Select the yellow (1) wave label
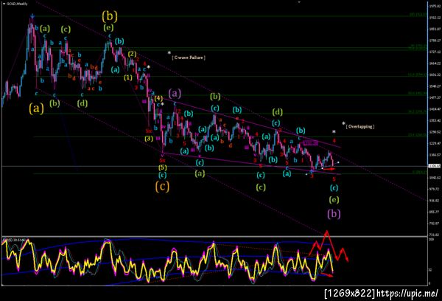This screenshot has height=301, width=442. pyautogui.click(x=128, y=77)
